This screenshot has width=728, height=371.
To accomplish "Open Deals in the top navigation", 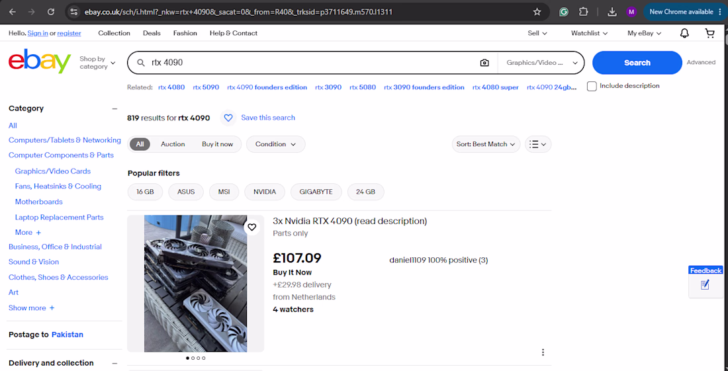I will click(152, 33).
